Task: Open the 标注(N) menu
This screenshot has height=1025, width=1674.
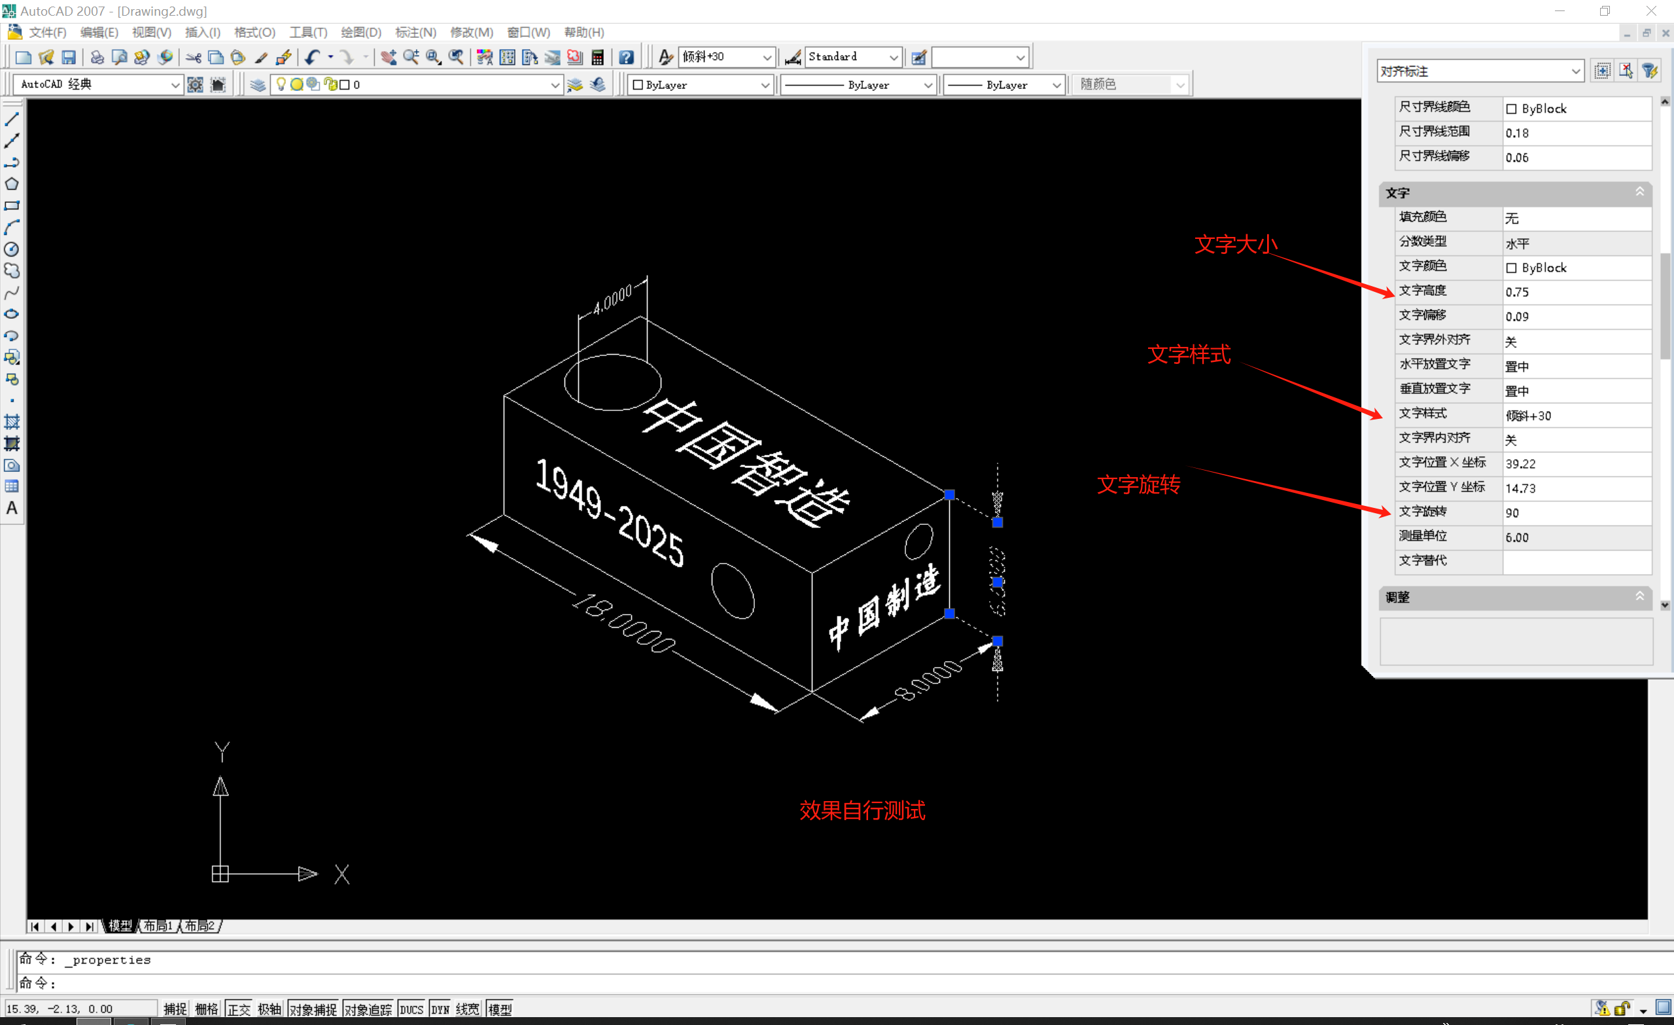Action: click(415, 32)
